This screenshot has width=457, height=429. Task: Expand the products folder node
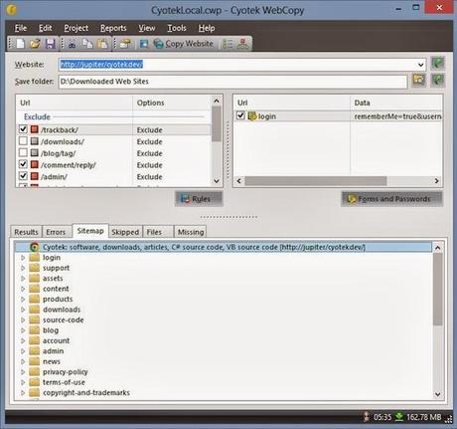pyautogui.click(x=23, y=300)
